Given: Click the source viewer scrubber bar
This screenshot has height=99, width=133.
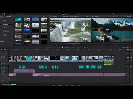Looking at the screenshot, I should 71,44.
